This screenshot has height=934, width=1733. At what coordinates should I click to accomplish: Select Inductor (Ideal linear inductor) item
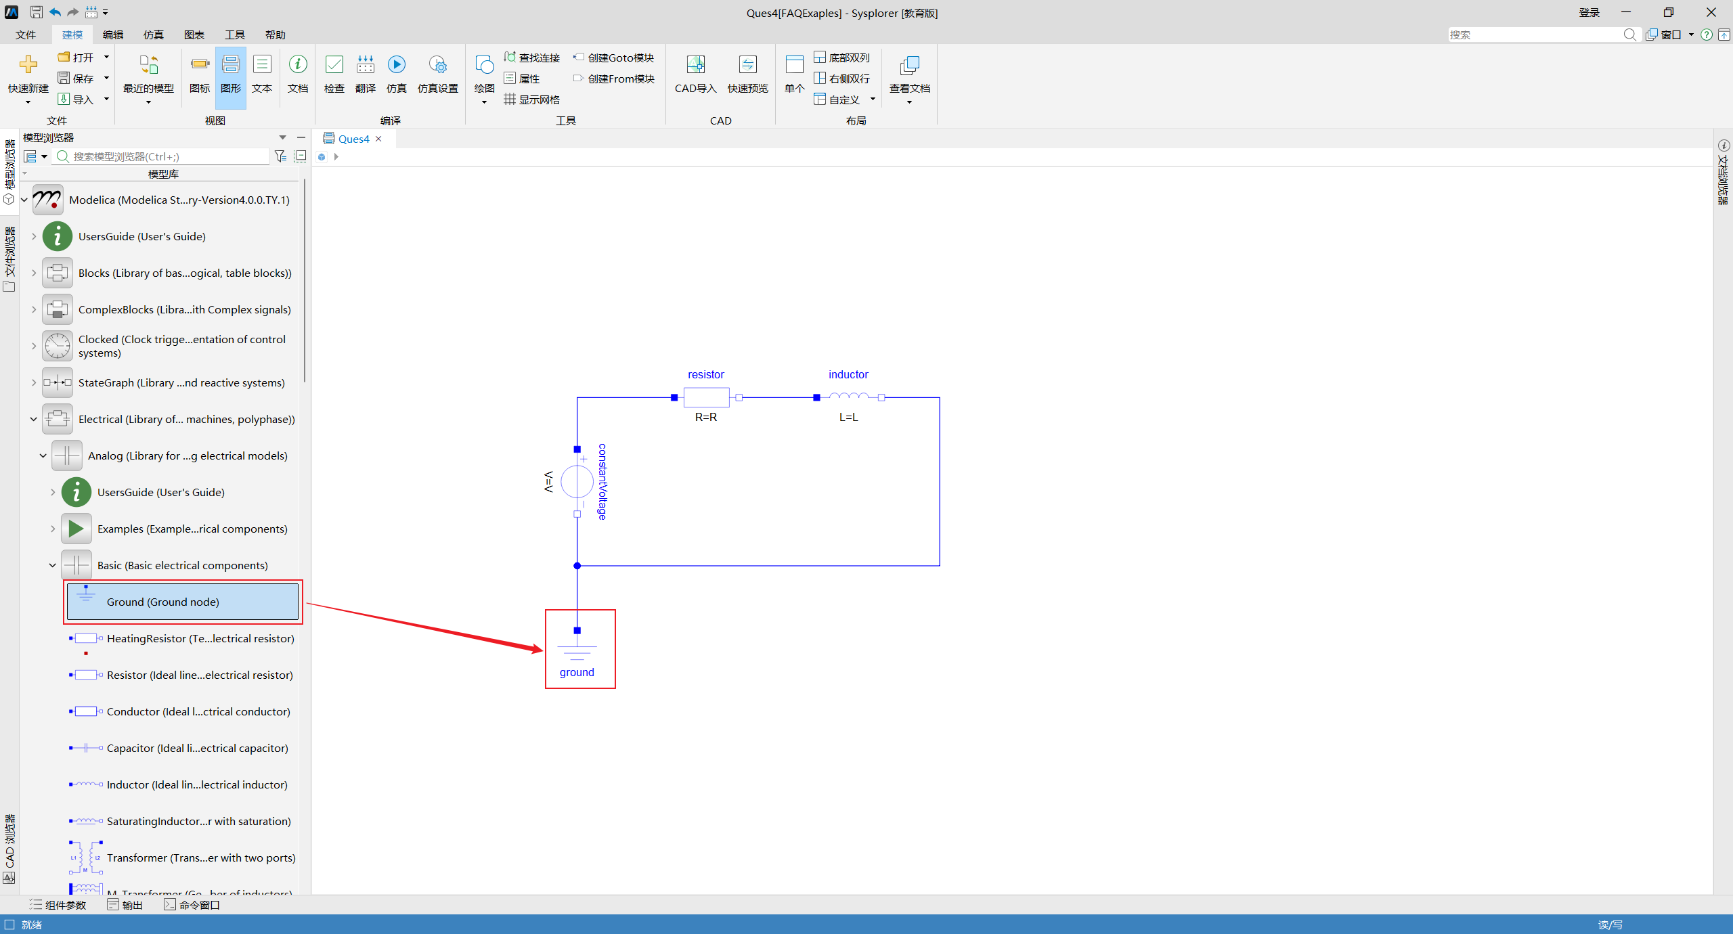click(x=182, y=784)
